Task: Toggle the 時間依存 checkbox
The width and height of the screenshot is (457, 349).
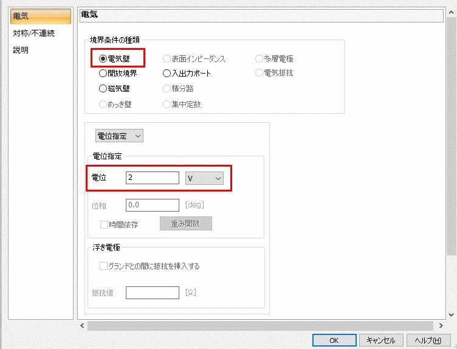Action: tap(105, 224)
